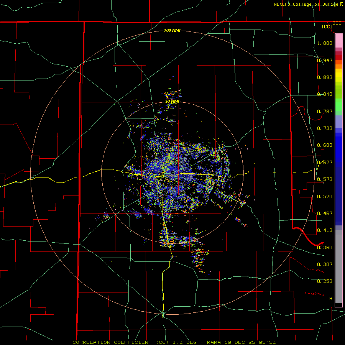The width and height of the screenshot is (345, 345).
Task: Click the DCC label above the color scale
Action: tap(337, 23)
